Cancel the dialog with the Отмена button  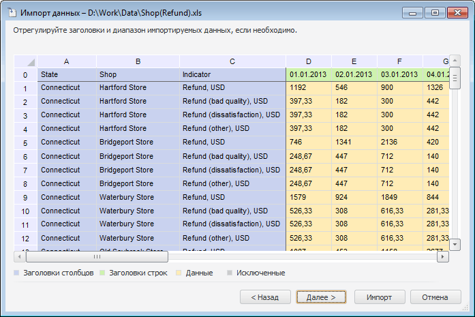pyautogui.click(x=435, y=297)
